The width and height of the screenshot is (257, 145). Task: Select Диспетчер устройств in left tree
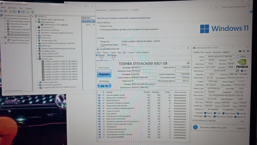pos(20,35)
